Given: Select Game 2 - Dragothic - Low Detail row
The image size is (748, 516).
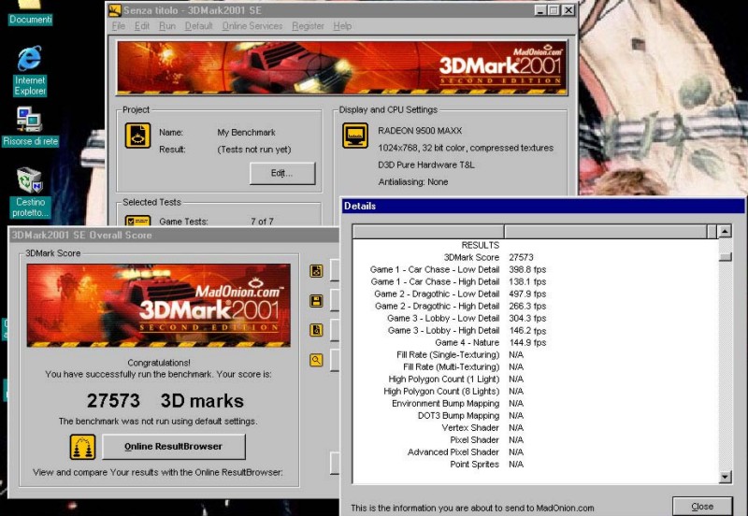Looking at the screenshot, I should 535,294.
